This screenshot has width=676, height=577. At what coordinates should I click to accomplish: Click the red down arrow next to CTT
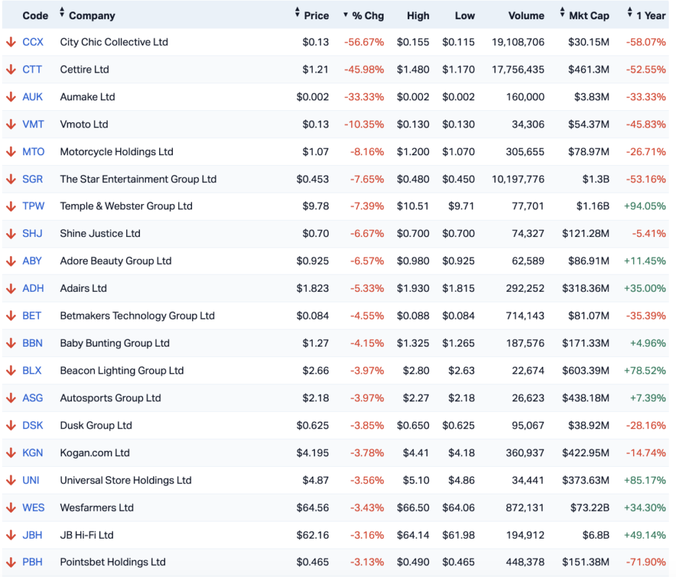pos(11,69)
